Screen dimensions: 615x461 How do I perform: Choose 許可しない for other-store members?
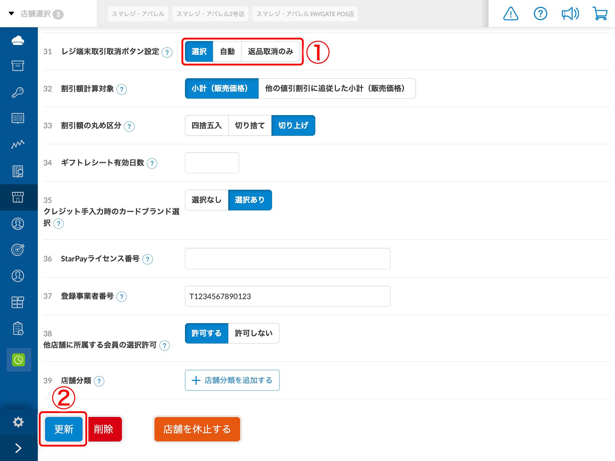coord(253,333)
